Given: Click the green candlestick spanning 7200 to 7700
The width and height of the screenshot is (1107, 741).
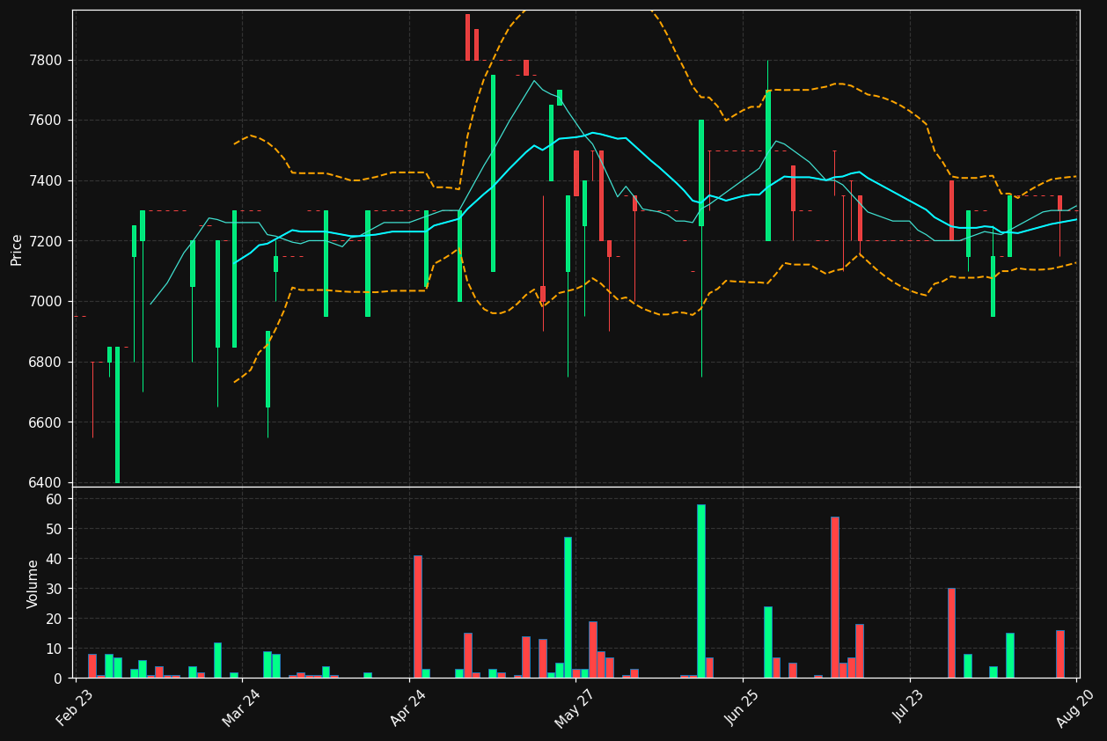Looking at the screenshot, I should click(x=768, y=165).
